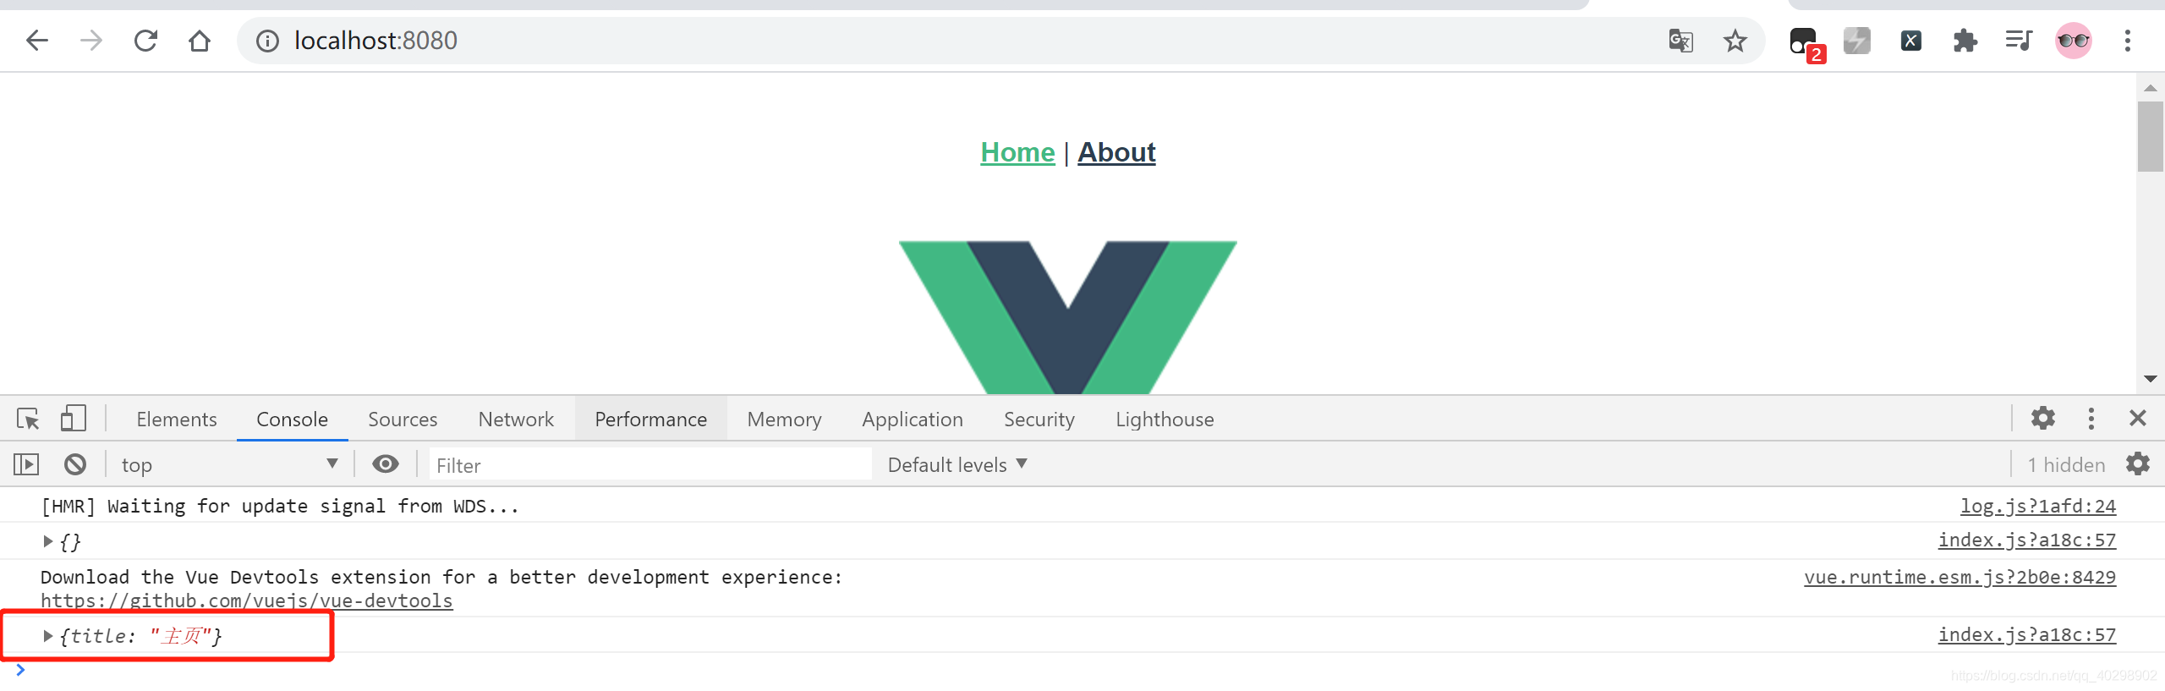
Task: Clear the console
Action: (75, 464)
